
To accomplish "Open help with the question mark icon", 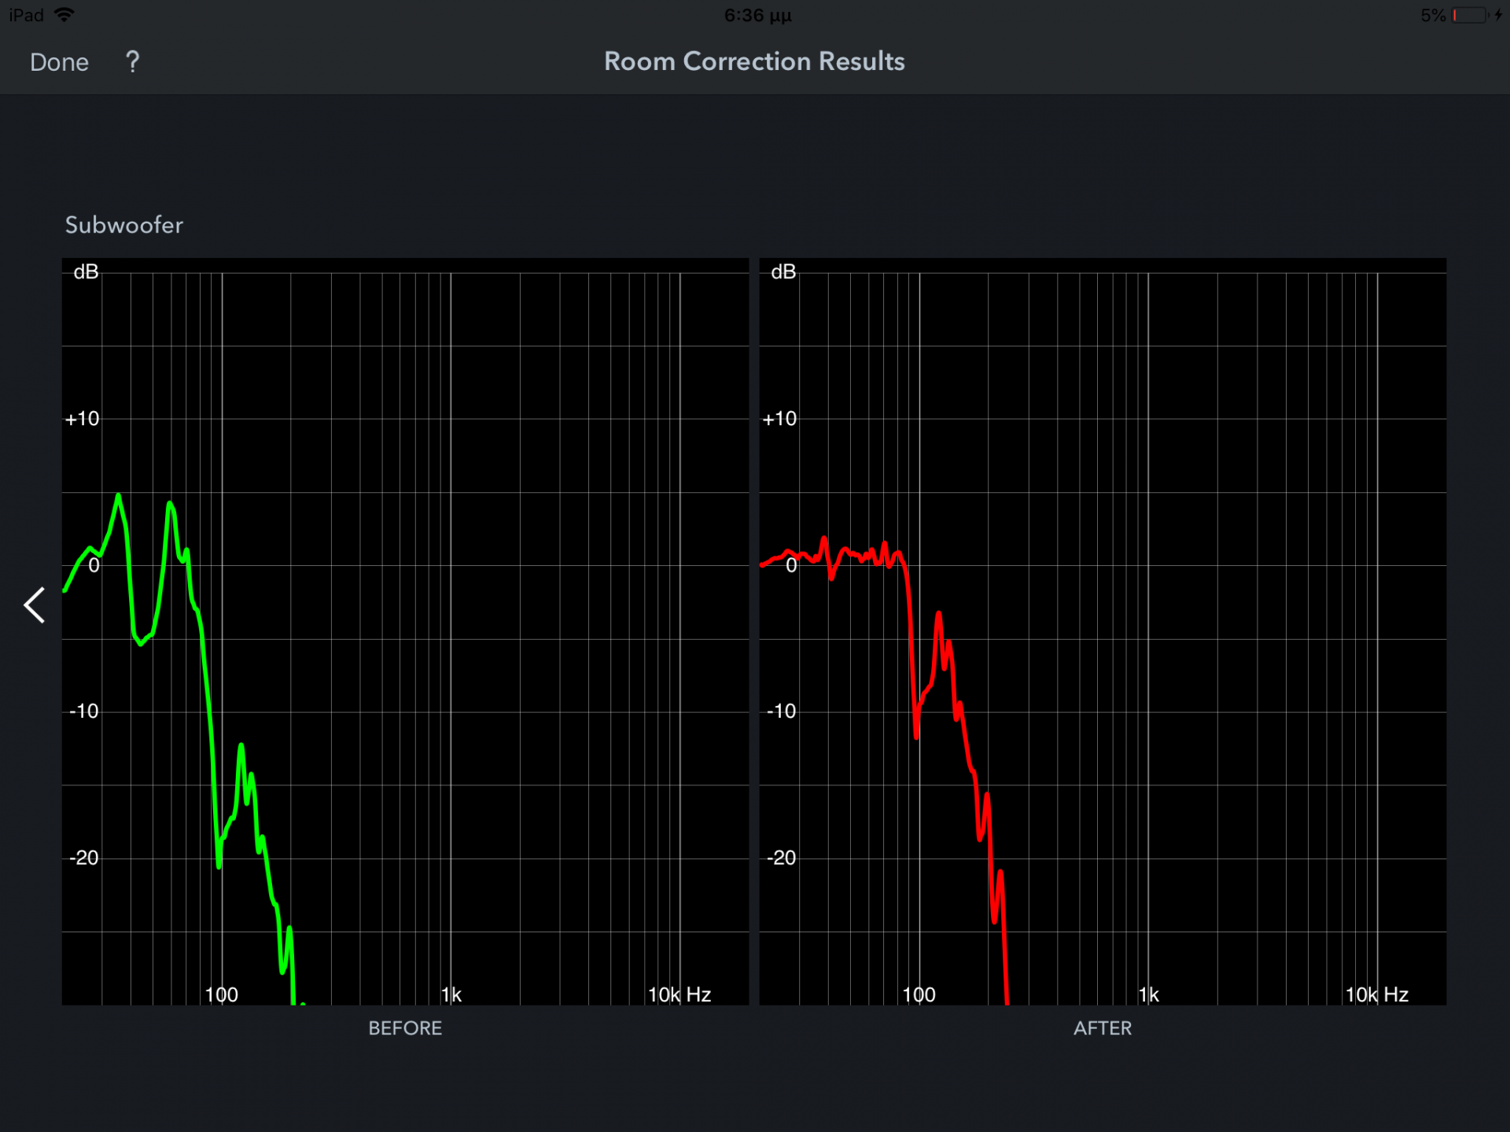I will pyautogui.click(x=133, y=61).
